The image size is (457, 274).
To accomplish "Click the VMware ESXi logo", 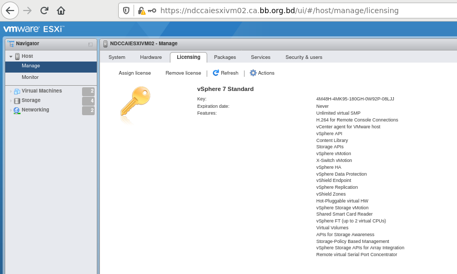I will coord(34,29).
